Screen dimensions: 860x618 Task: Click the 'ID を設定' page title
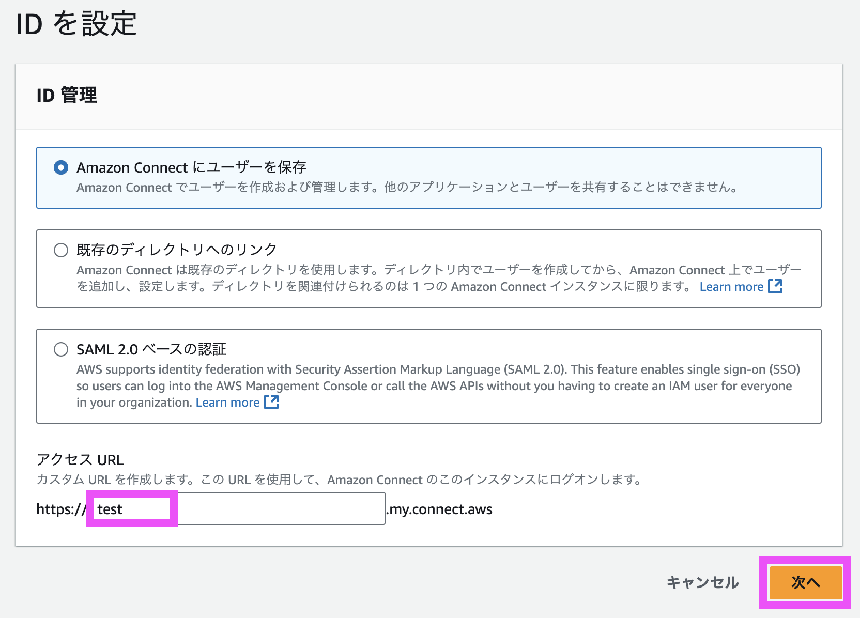point(76,24)
